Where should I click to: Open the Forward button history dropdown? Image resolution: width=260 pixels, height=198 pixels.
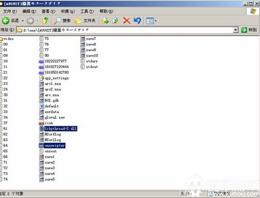click(x=37, y=20)
